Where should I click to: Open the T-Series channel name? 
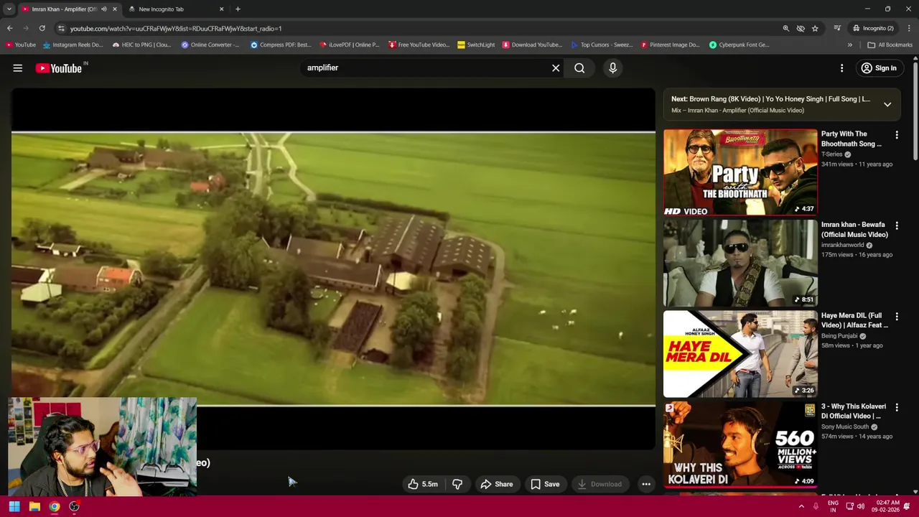831,154
